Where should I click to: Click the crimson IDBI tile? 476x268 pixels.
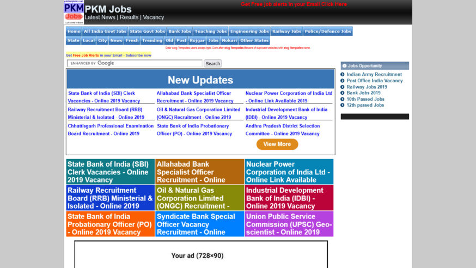coord(289,198)
